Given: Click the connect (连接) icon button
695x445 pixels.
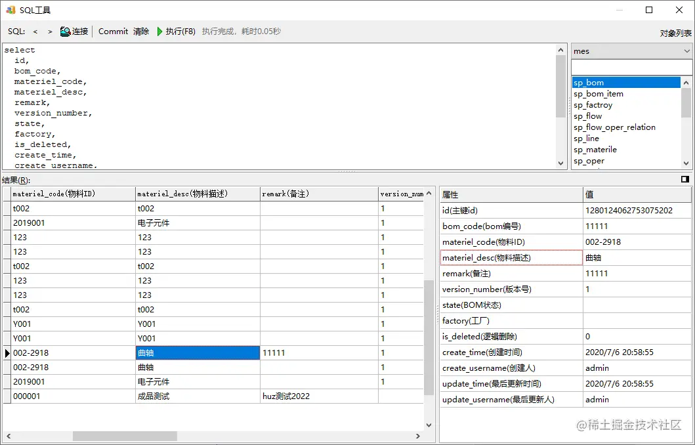Looking at the screenshot, I should tap(74, 32).
